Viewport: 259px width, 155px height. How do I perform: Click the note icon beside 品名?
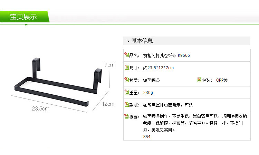click(x=126, y=55)
